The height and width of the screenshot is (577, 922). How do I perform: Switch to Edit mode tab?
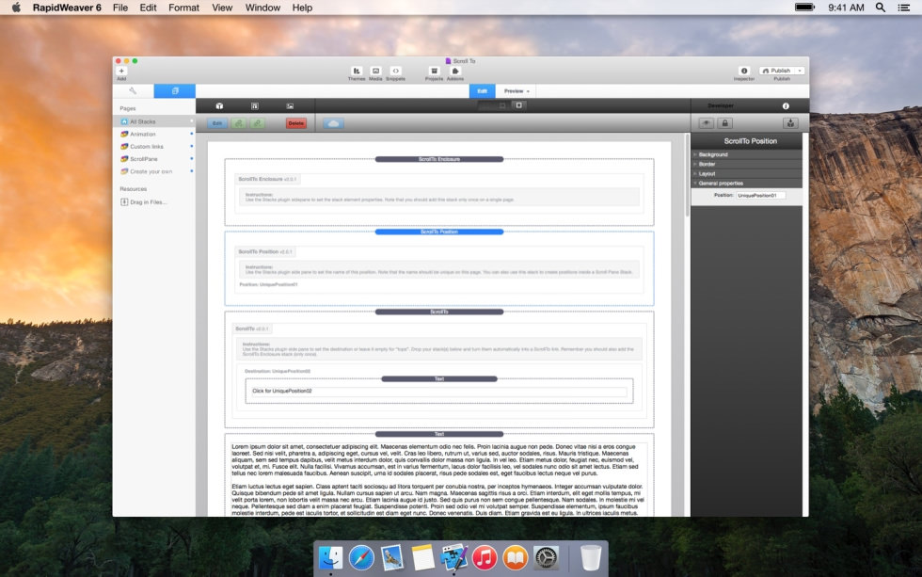[x=482, y=91]
